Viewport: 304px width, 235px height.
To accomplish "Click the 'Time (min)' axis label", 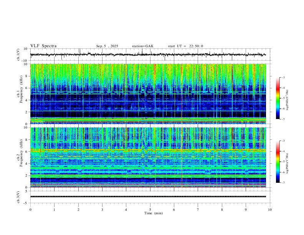I will click(x=154, y=213).
